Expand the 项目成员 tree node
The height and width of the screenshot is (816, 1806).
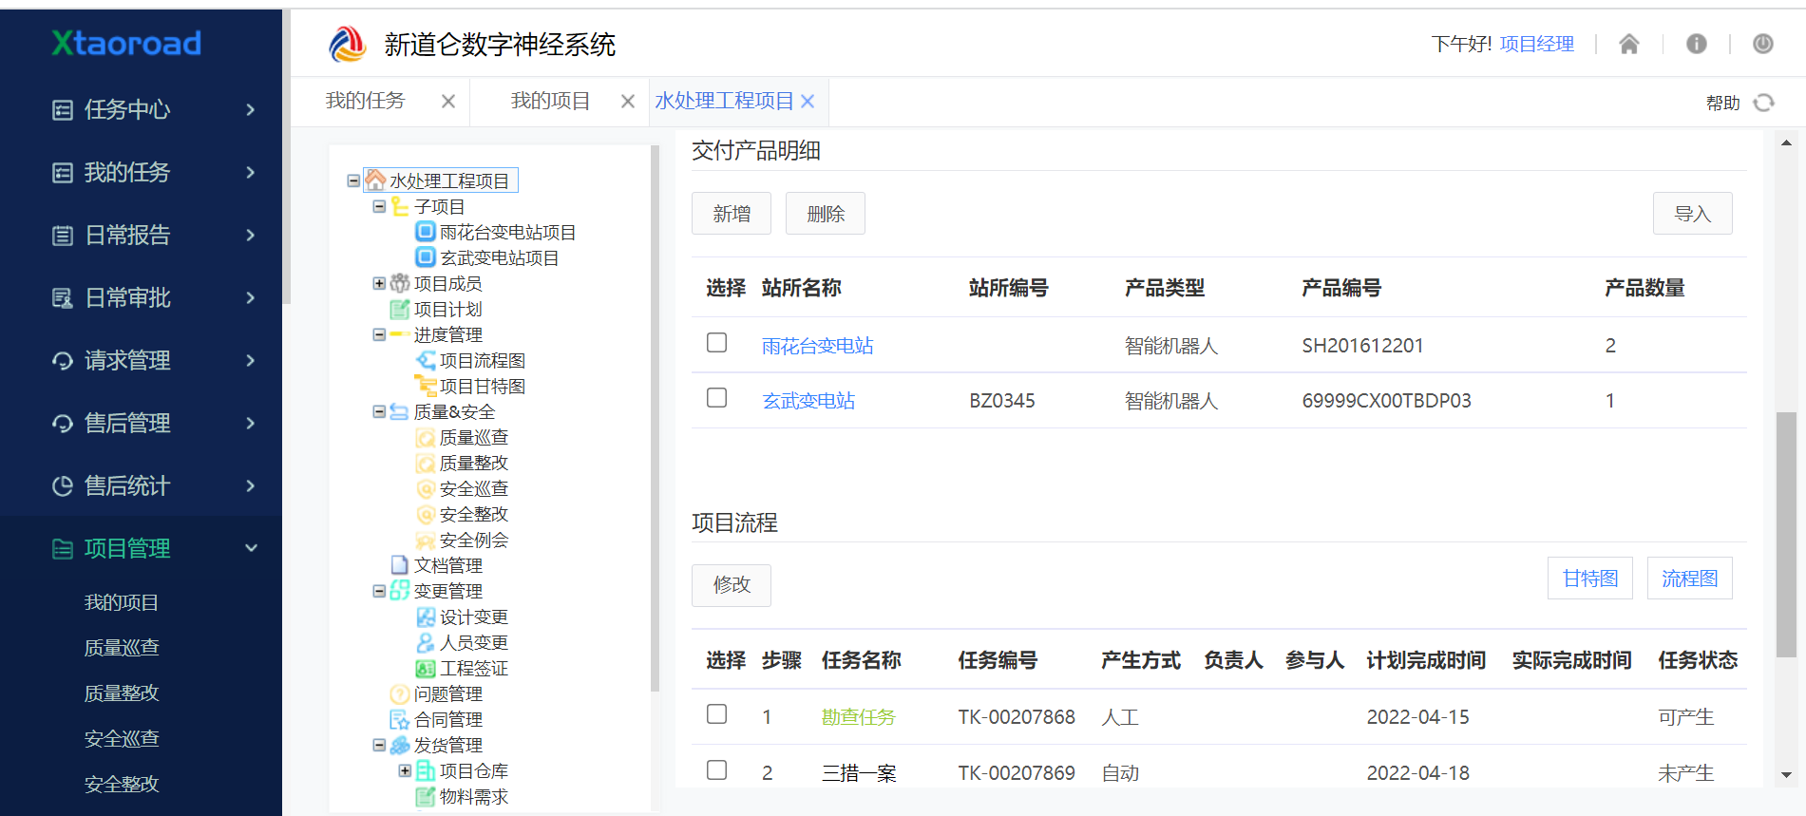coord(379,283)
